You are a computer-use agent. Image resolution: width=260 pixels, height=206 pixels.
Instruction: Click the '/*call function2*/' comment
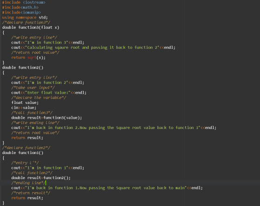[32, 173]
